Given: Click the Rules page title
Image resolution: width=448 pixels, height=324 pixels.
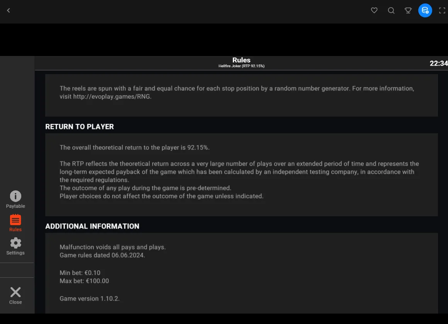Looking at the screenshot, I should pyautogui.click(x=241, y=60).
